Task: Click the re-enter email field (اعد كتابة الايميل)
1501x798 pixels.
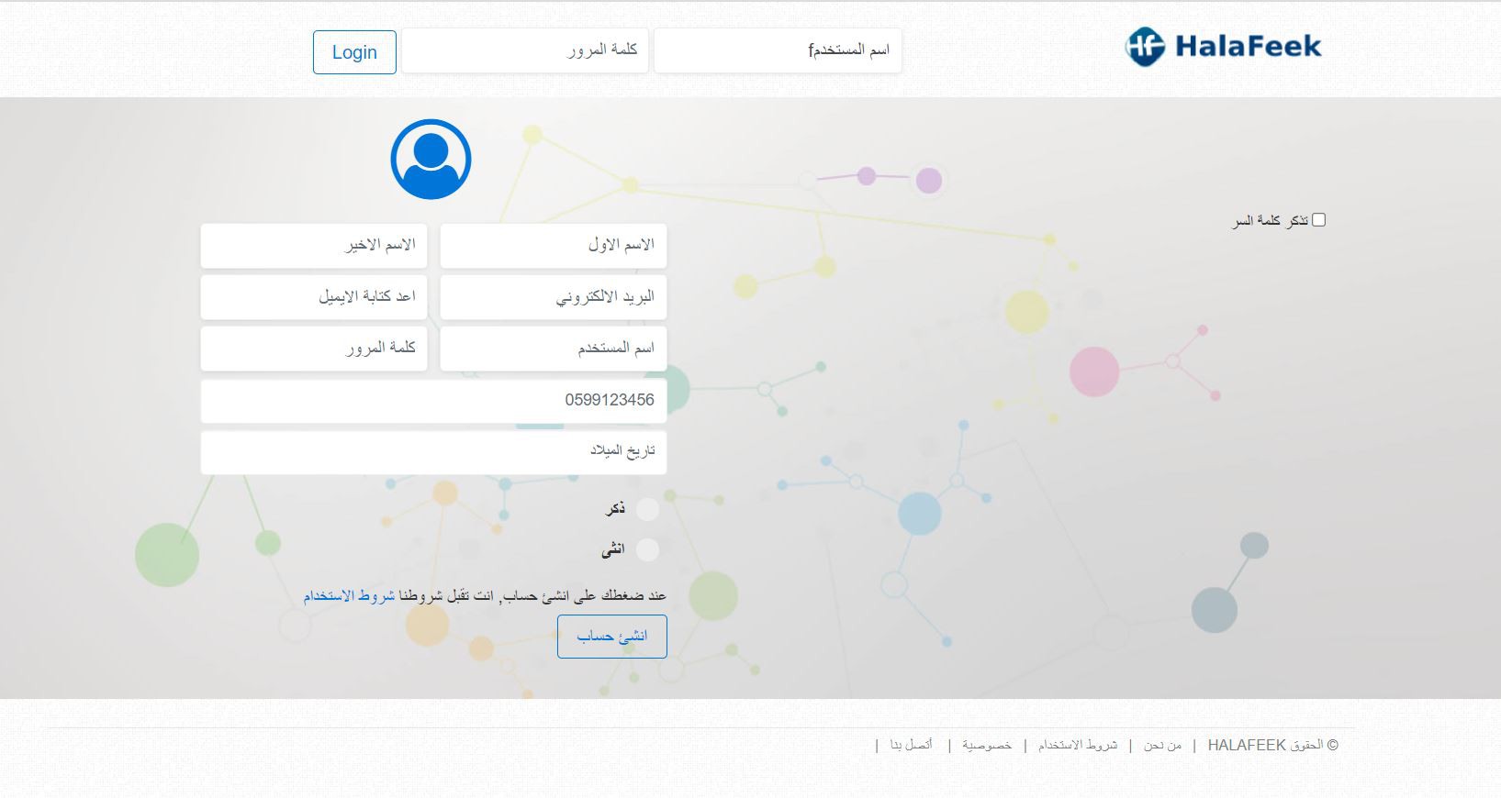Action: point(314,297)
